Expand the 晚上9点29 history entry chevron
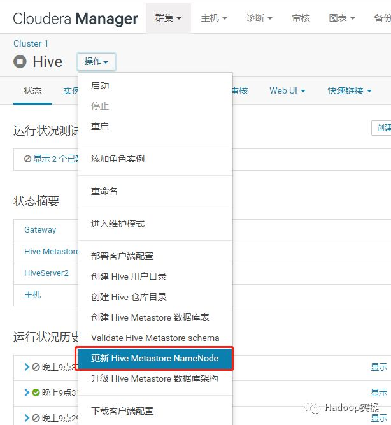 coord(27,418)
